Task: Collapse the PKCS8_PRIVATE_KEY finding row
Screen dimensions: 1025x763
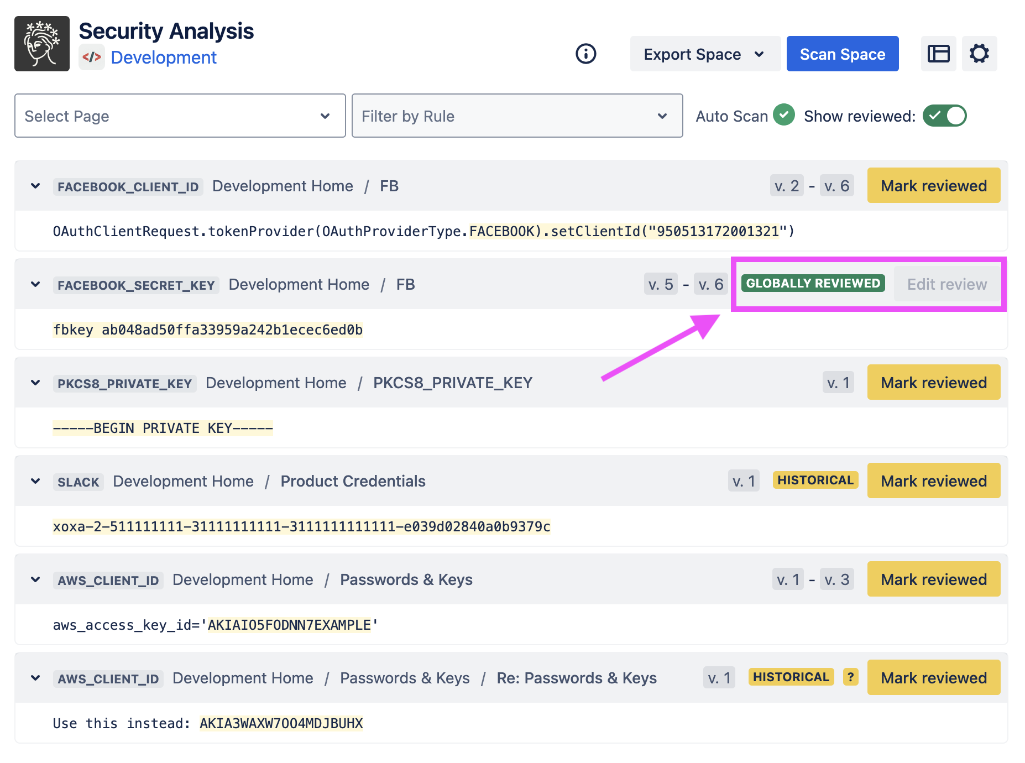Action: pyautogui.click(x=35, y=383)
